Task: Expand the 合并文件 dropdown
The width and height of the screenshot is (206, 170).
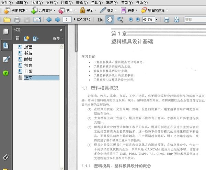Action: pyautogui.click(x=54, y=10)
